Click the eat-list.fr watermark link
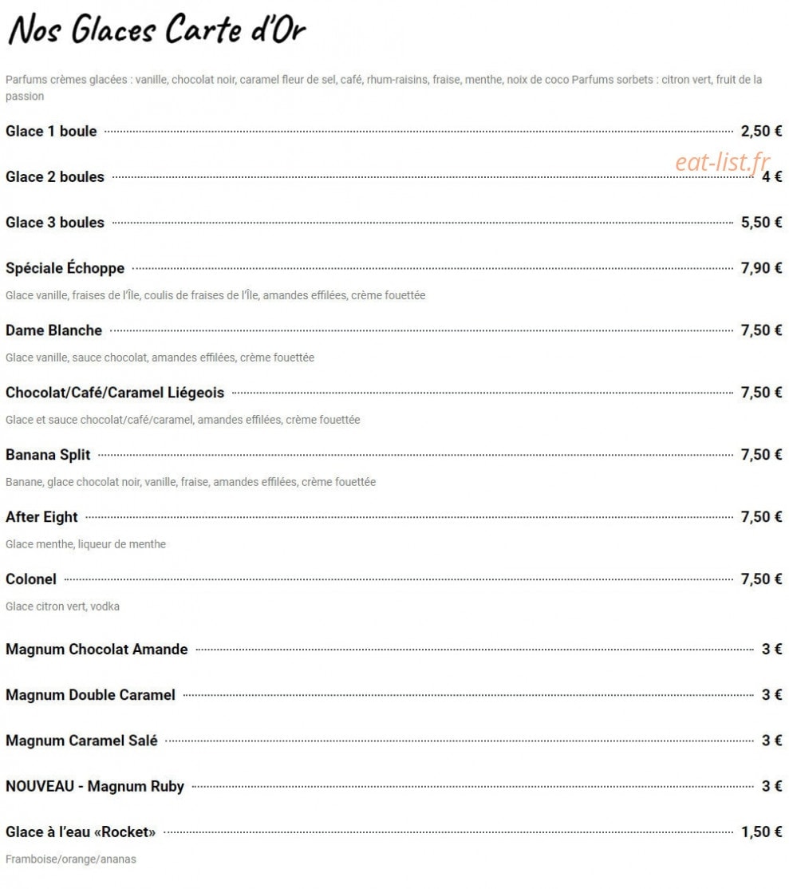 (x=723, y=163)
